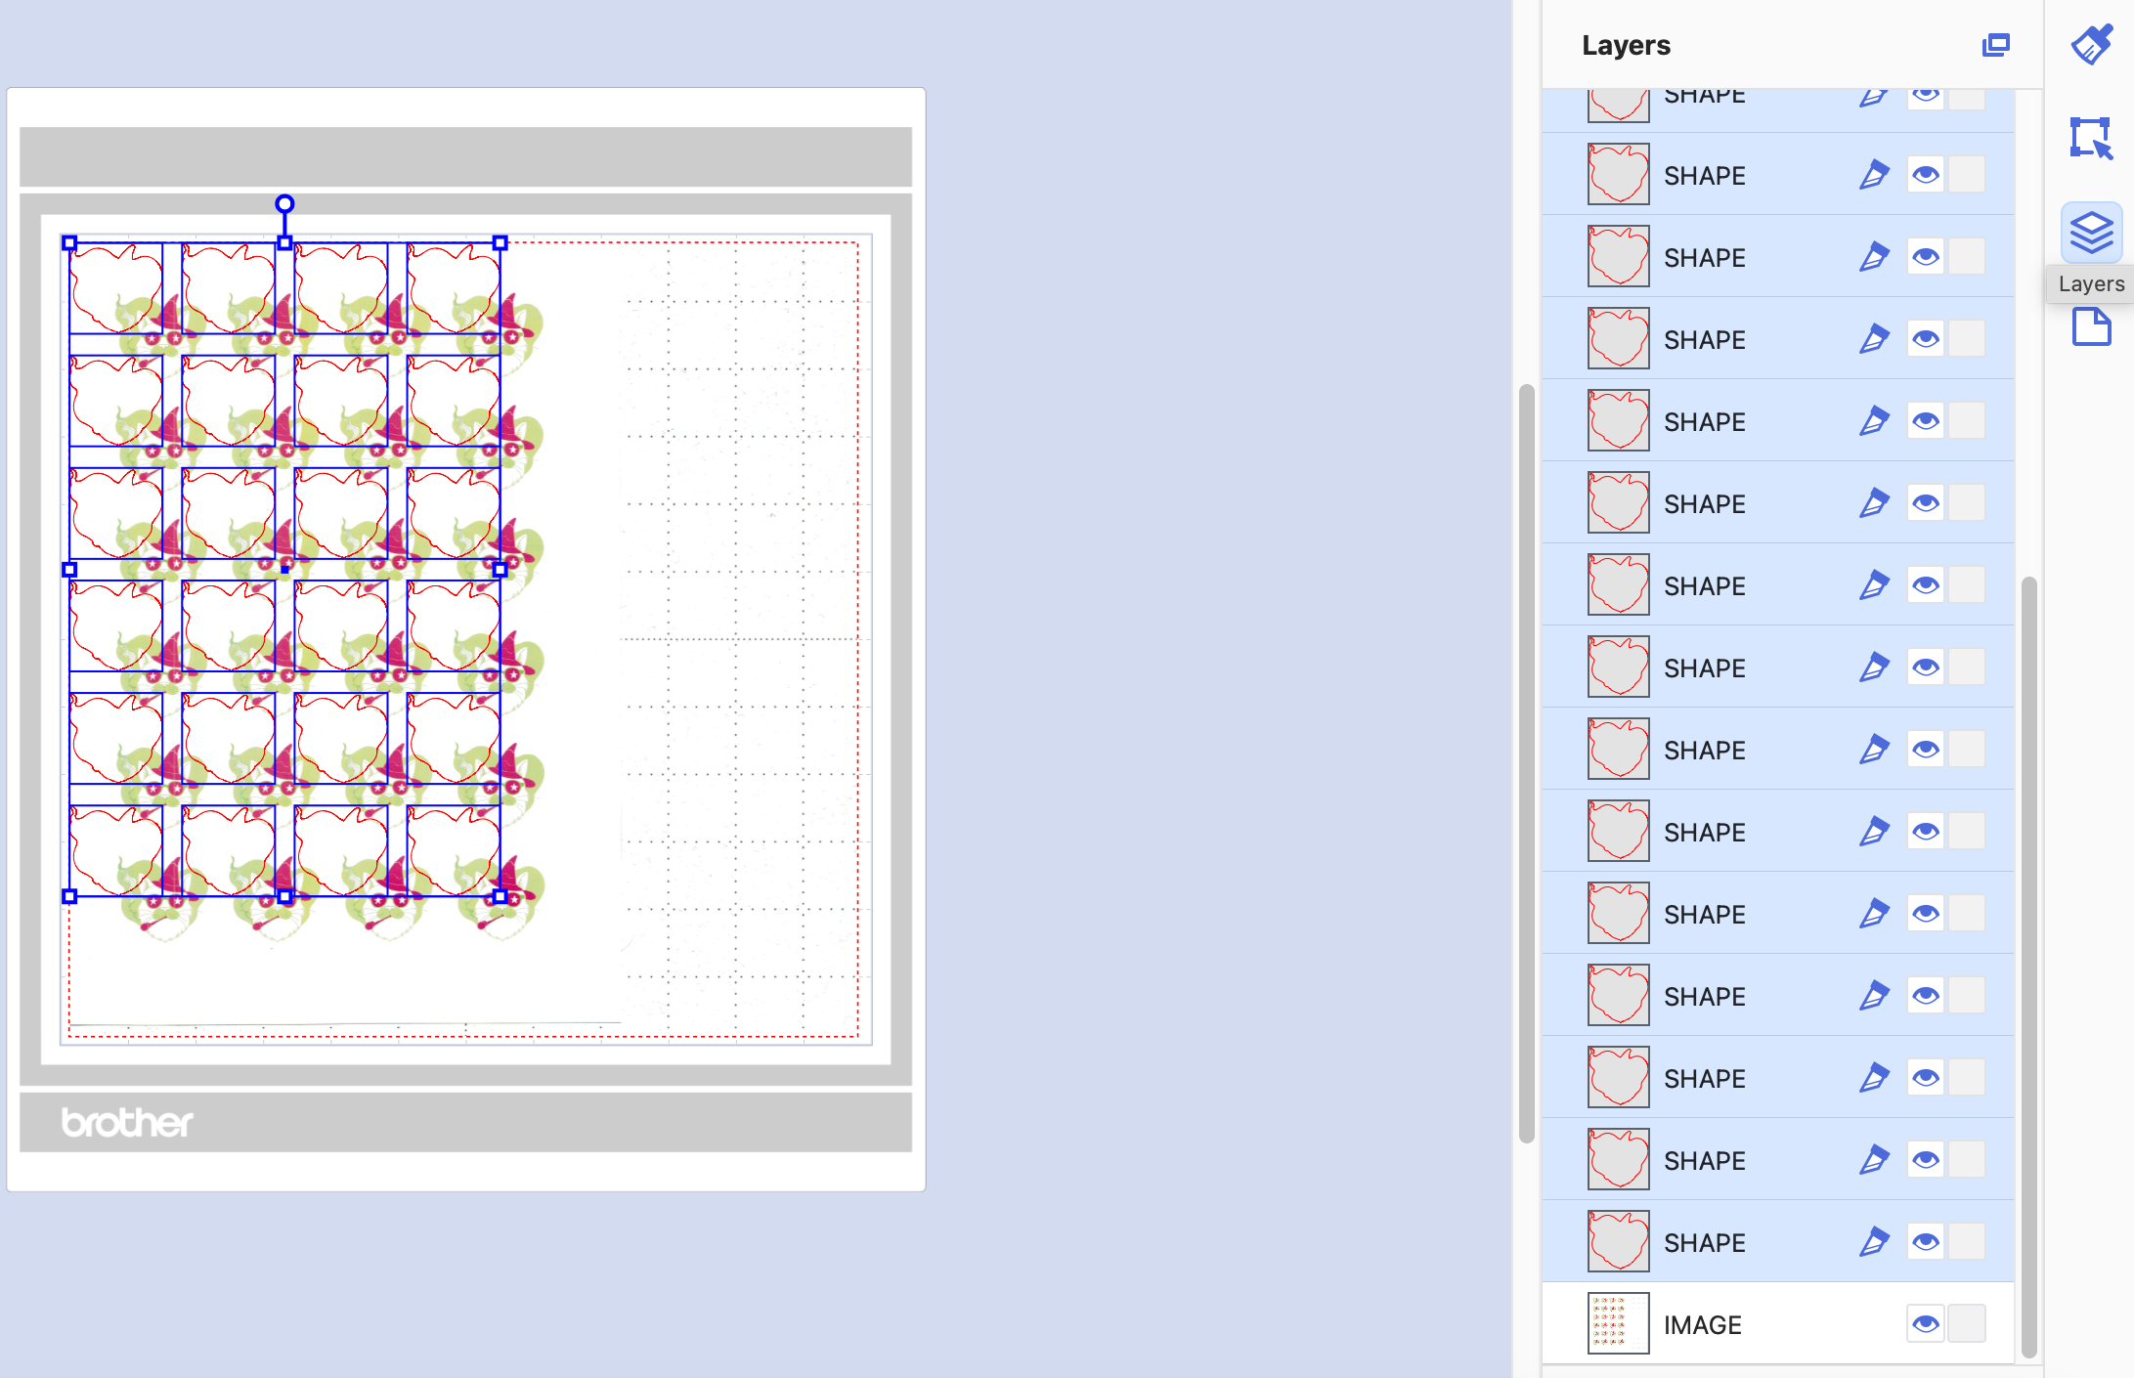
Task: Click pen edit icon on bottom SHAPE layer
Action: click(1873, 1242)
